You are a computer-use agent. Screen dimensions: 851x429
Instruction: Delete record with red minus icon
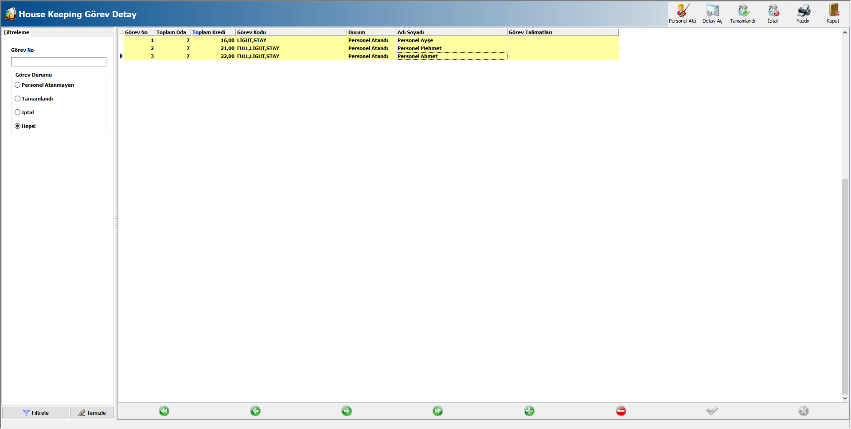pyautogui.click(x=621, y=411)
